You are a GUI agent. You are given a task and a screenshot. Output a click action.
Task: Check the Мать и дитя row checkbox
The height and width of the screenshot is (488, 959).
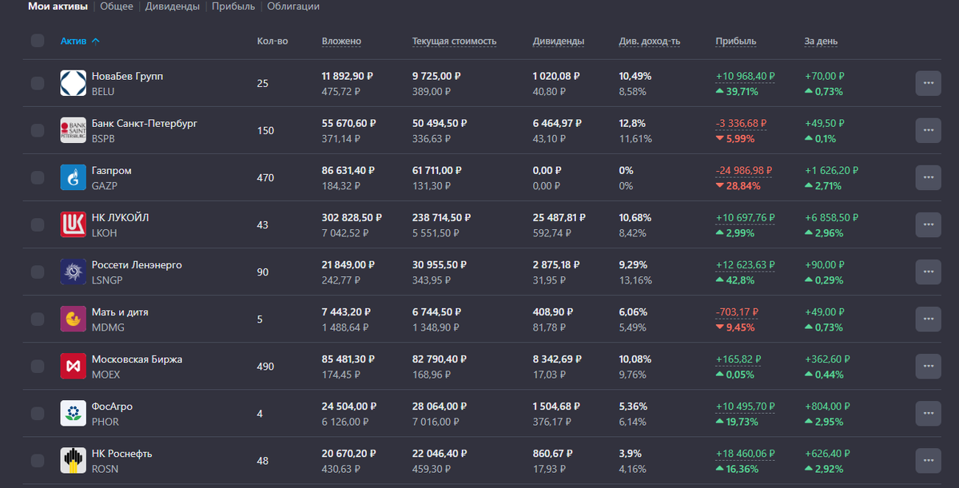pyautogui.click(x=38, y=319)
